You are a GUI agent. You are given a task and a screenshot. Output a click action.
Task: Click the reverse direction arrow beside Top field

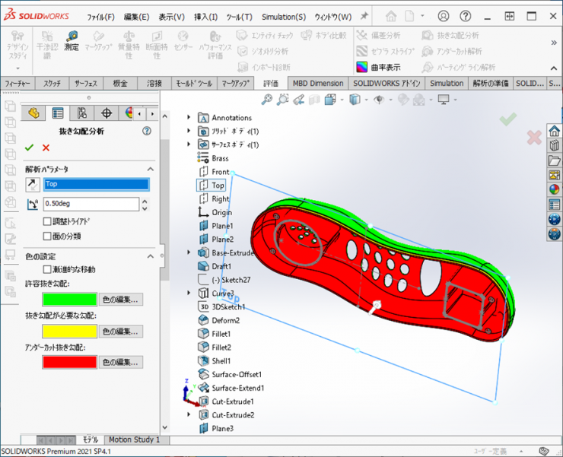tap(32, 184)
